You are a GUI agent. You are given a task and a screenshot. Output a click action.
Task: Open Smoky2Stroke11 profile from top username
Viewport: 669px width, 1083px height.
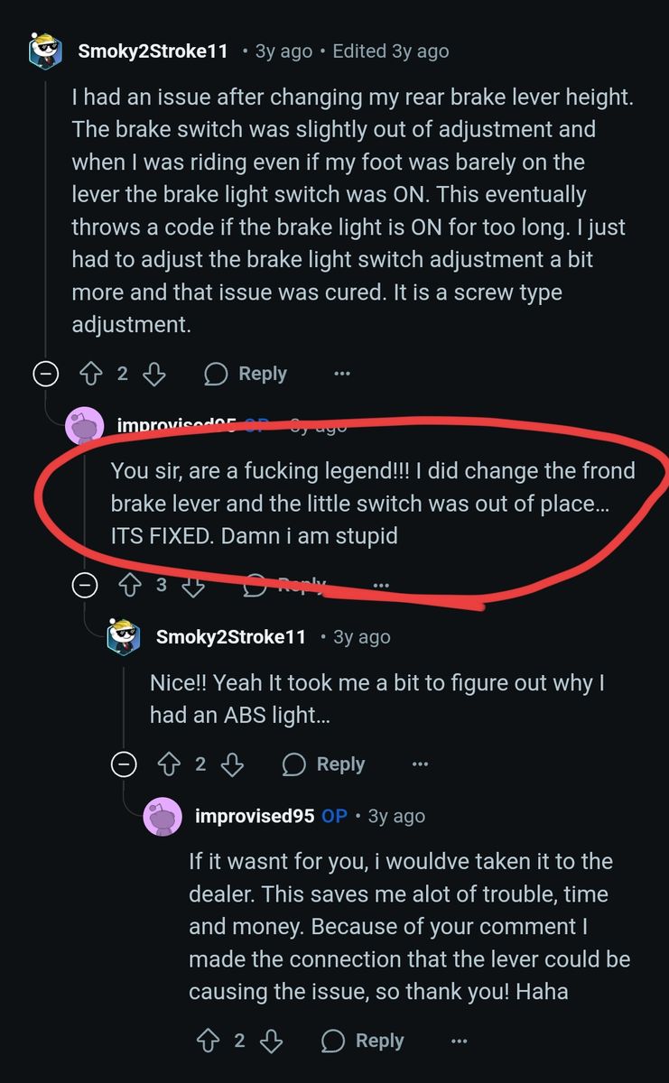(x=153, y=51)
